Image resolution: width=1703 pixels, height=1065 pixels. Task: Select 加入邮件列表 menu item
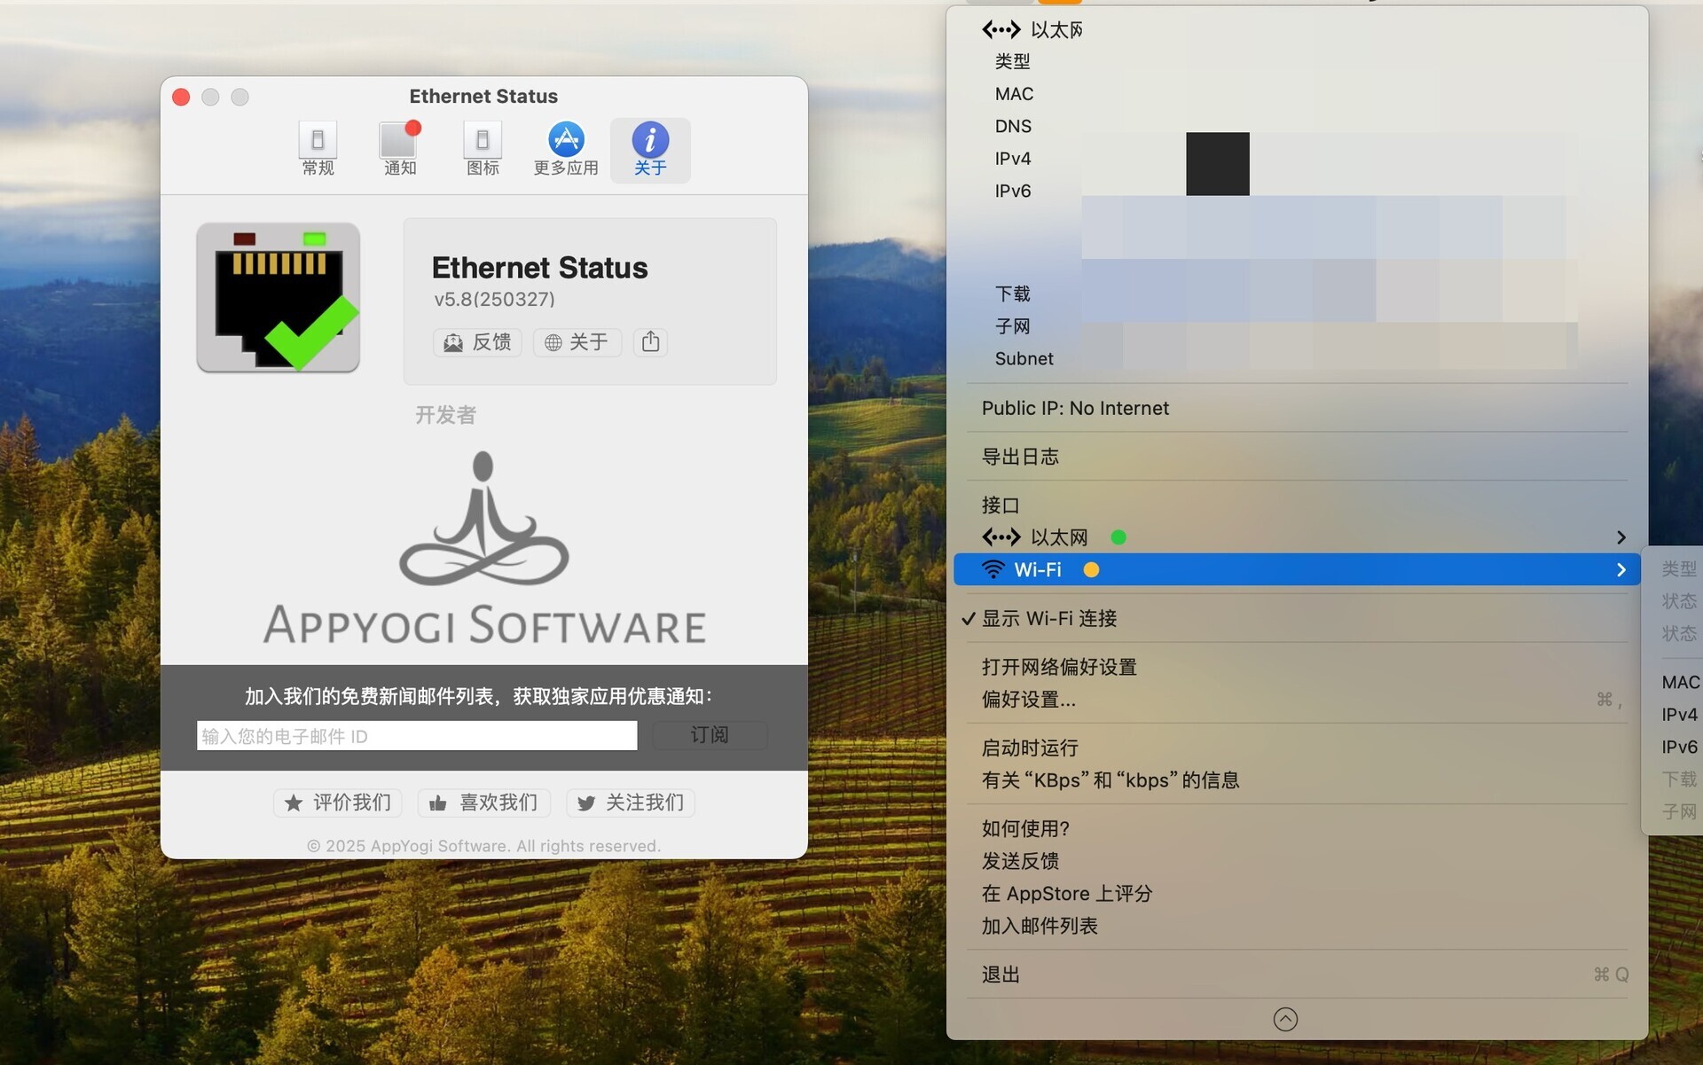pos(1297,925)
